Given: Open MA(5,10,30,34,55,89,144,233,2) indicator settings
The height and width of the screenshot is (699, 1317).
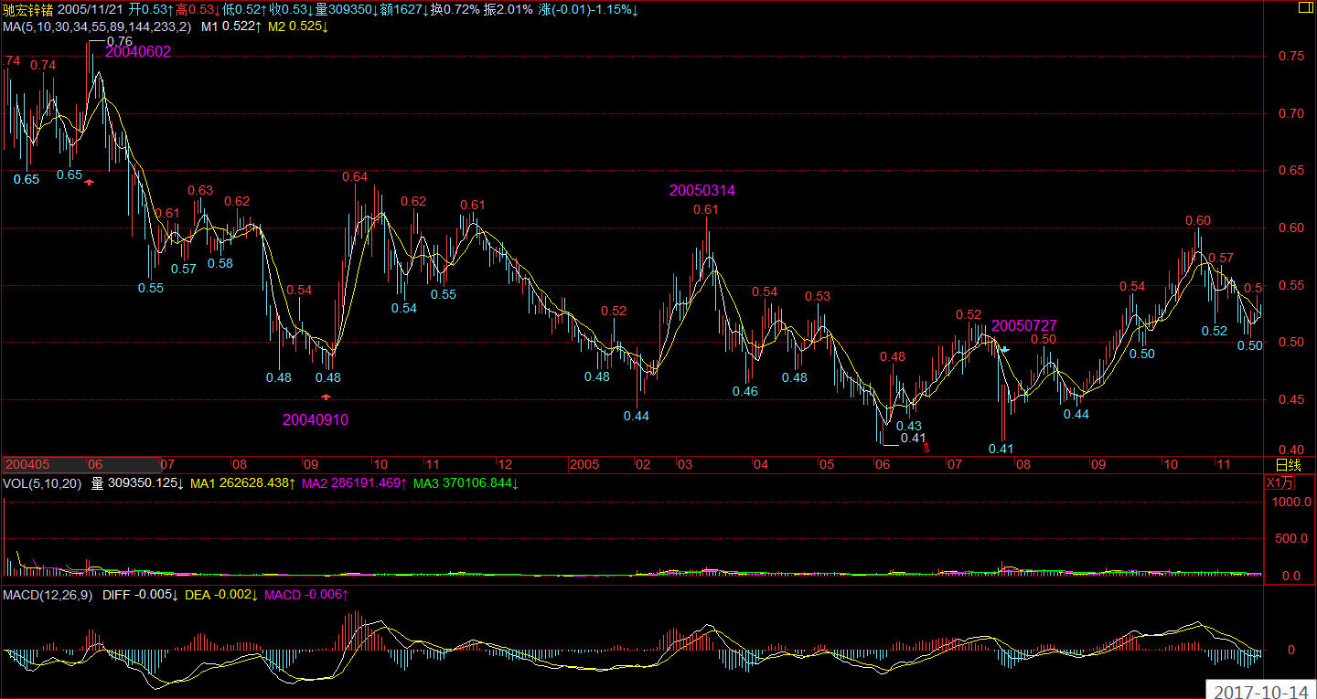Looking at the screenshot, I should tap(96, 26).
